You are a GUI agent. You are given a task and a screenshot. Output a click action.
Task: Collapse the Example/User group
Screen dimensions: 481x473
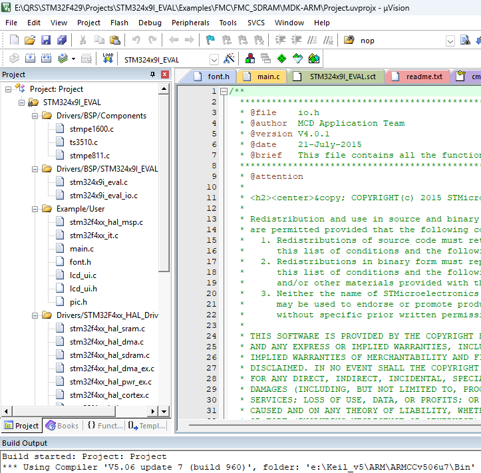pos(35,209)
